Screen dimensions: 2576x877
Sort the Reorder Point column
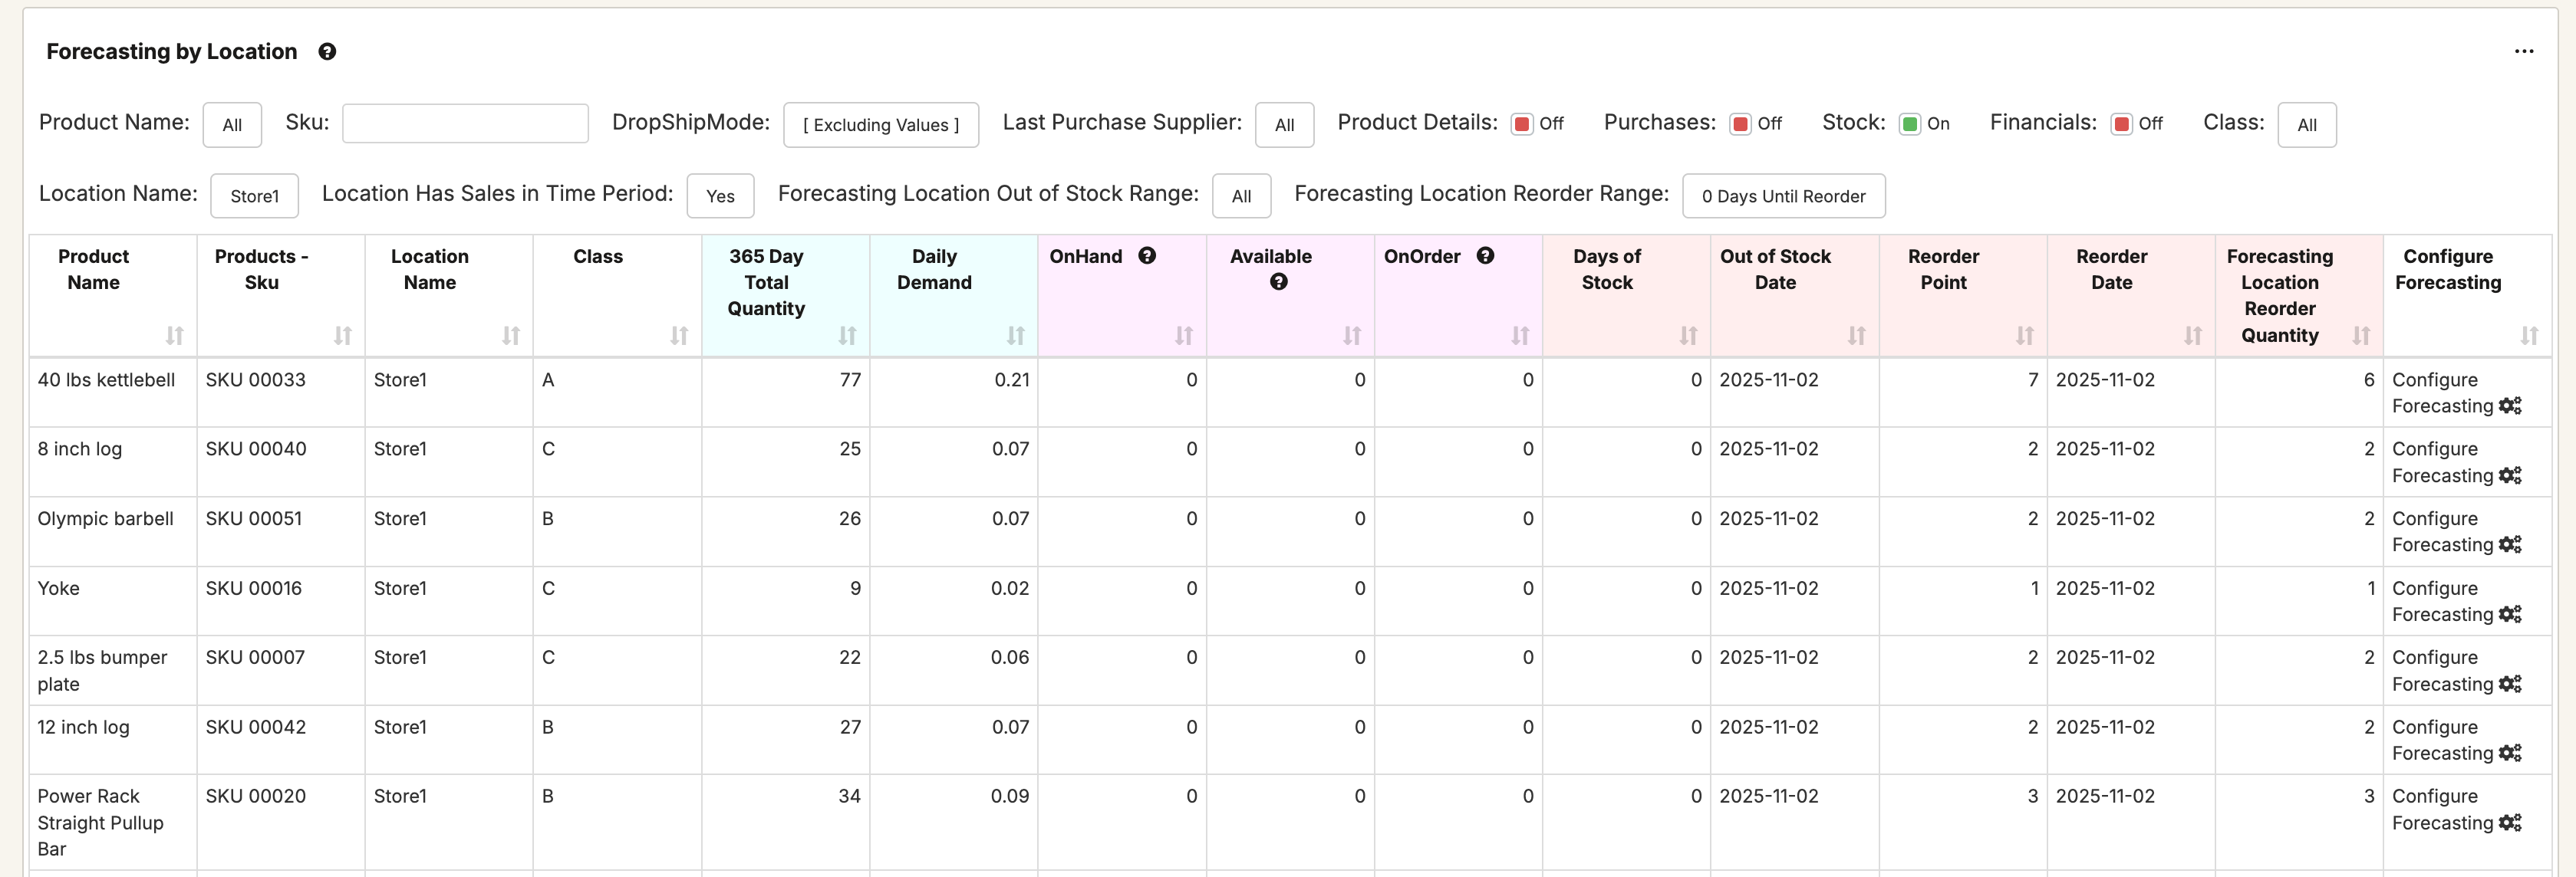point(2024,336)
